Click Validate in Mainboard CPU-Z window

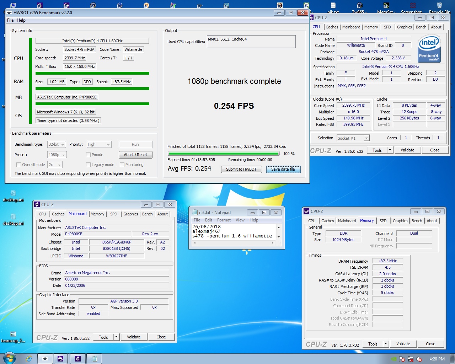(134, 337)
